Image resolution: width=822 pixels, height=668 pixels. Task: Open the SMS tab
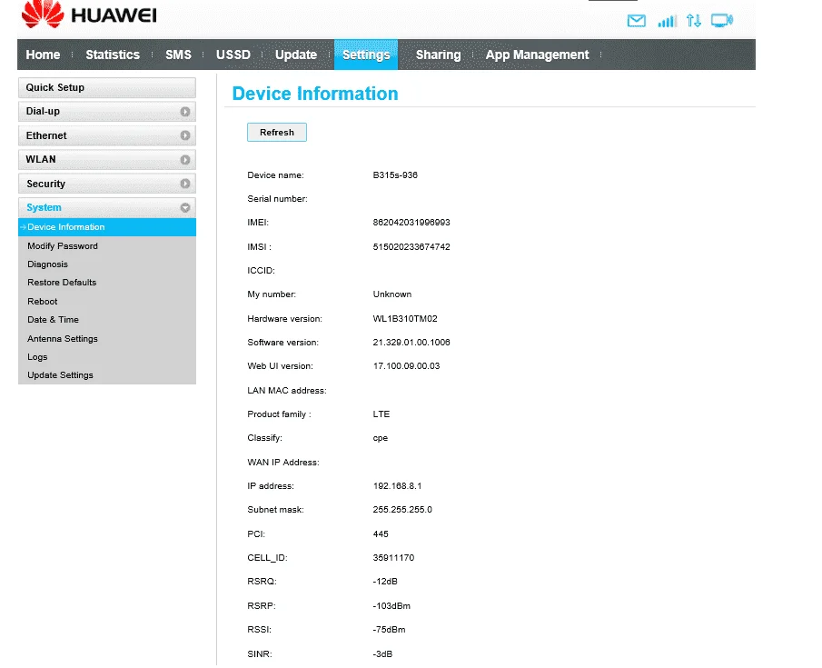[x=178, y=55]
